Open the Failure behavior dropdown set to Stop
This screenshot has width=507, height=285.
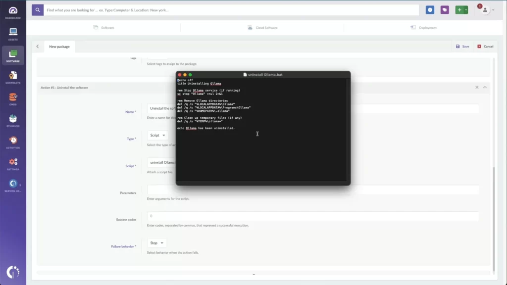coord(157,243)
